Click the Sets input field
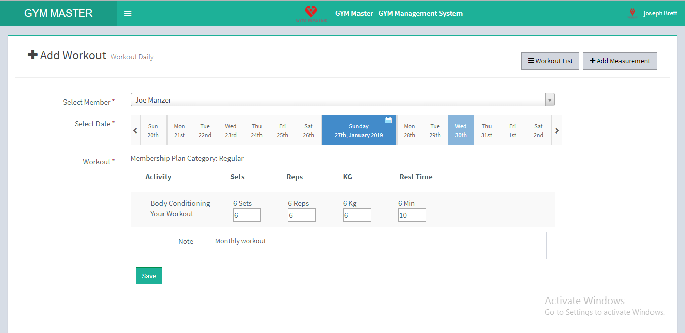This screenshot has height=333, width=685. click(x=247, y=215)
